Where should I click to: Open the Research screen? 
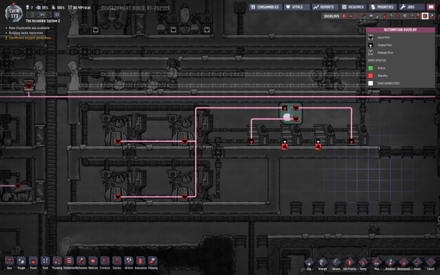354,7
